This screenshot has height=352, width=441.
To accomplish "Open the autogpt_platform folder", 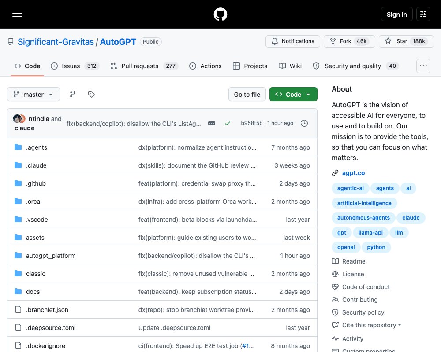I will coord(51,256).
